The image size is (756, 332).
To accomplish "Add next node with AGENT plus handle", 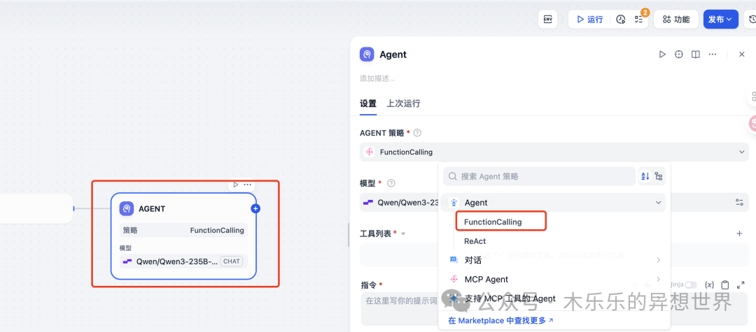I will (x=256, y=208).
